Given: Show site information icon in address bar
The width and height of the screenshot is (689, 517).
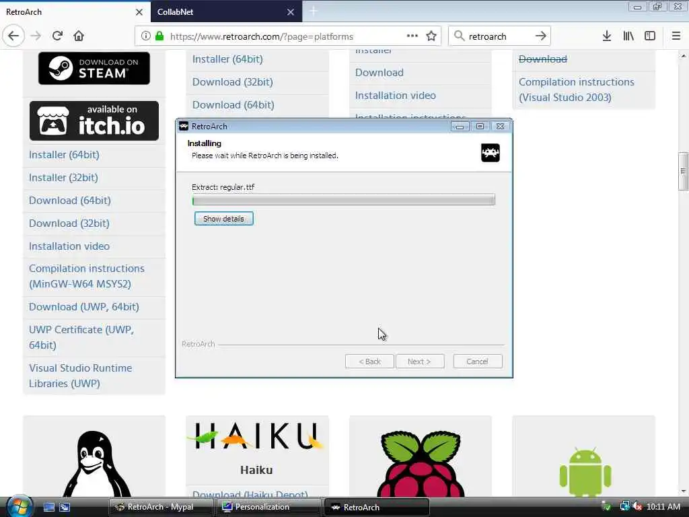Looking at the screenshot, I should click(x=145, y=36).
